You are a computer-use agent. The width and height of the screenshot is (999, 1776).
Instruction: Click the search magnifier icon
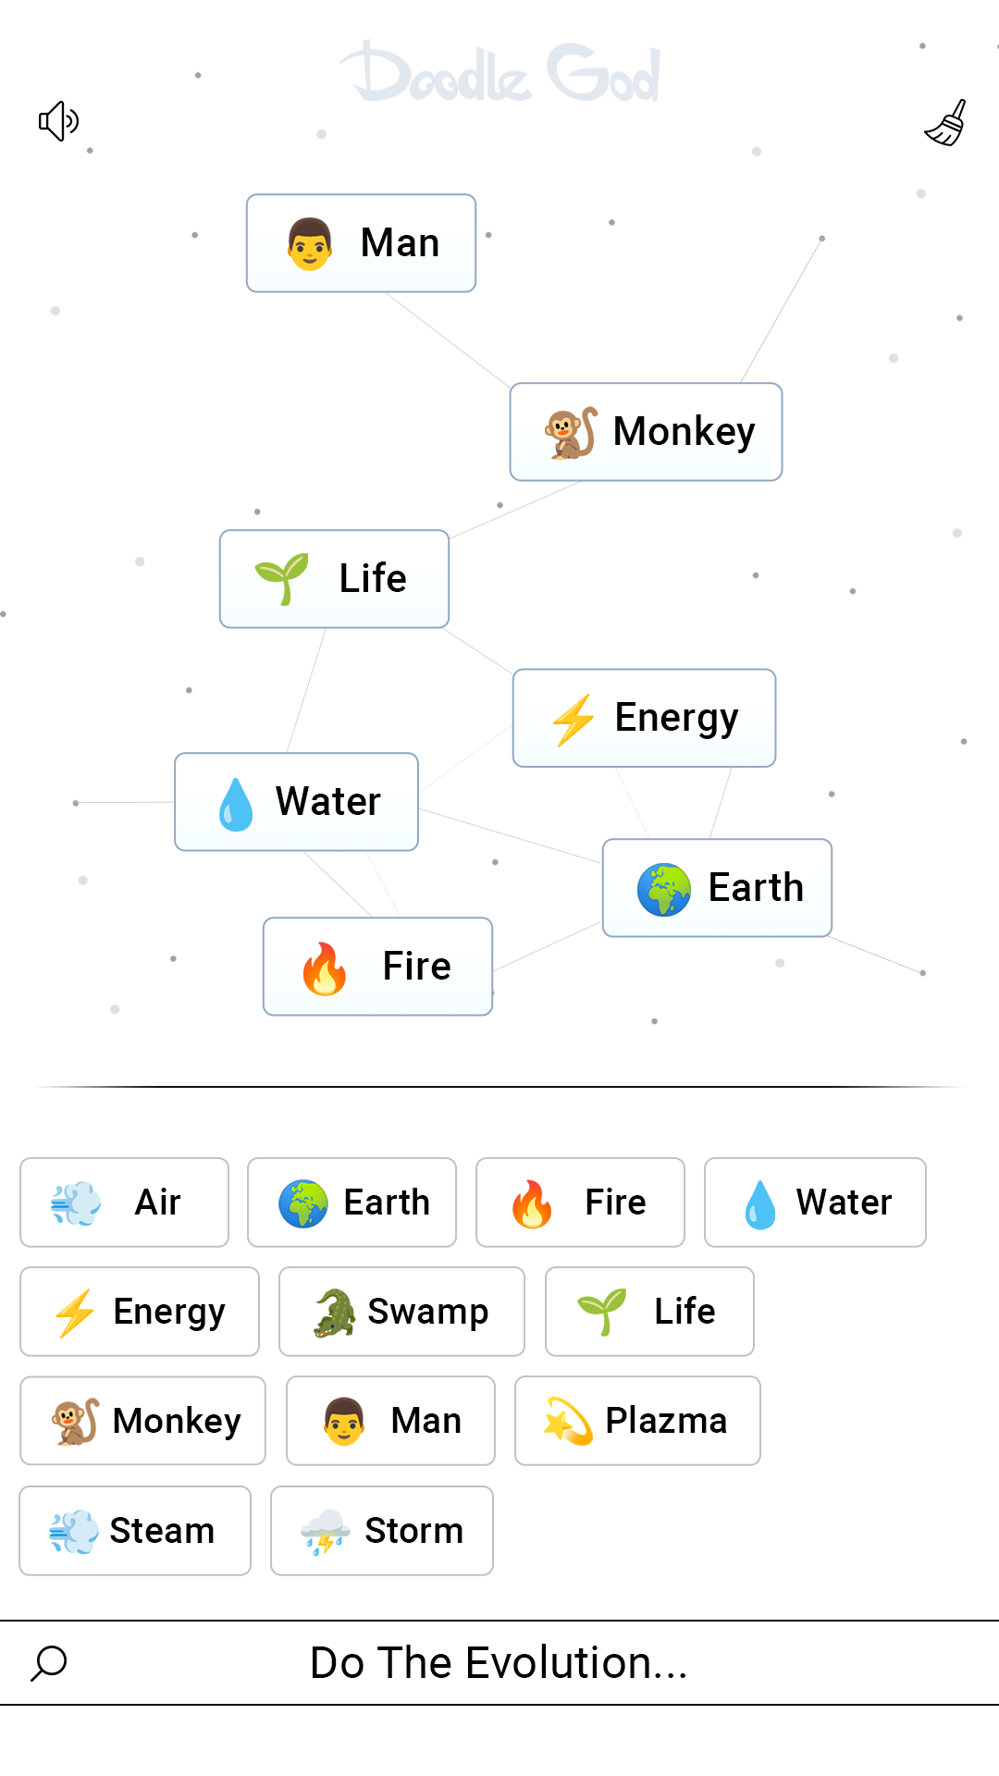[x=49, y=1663]
